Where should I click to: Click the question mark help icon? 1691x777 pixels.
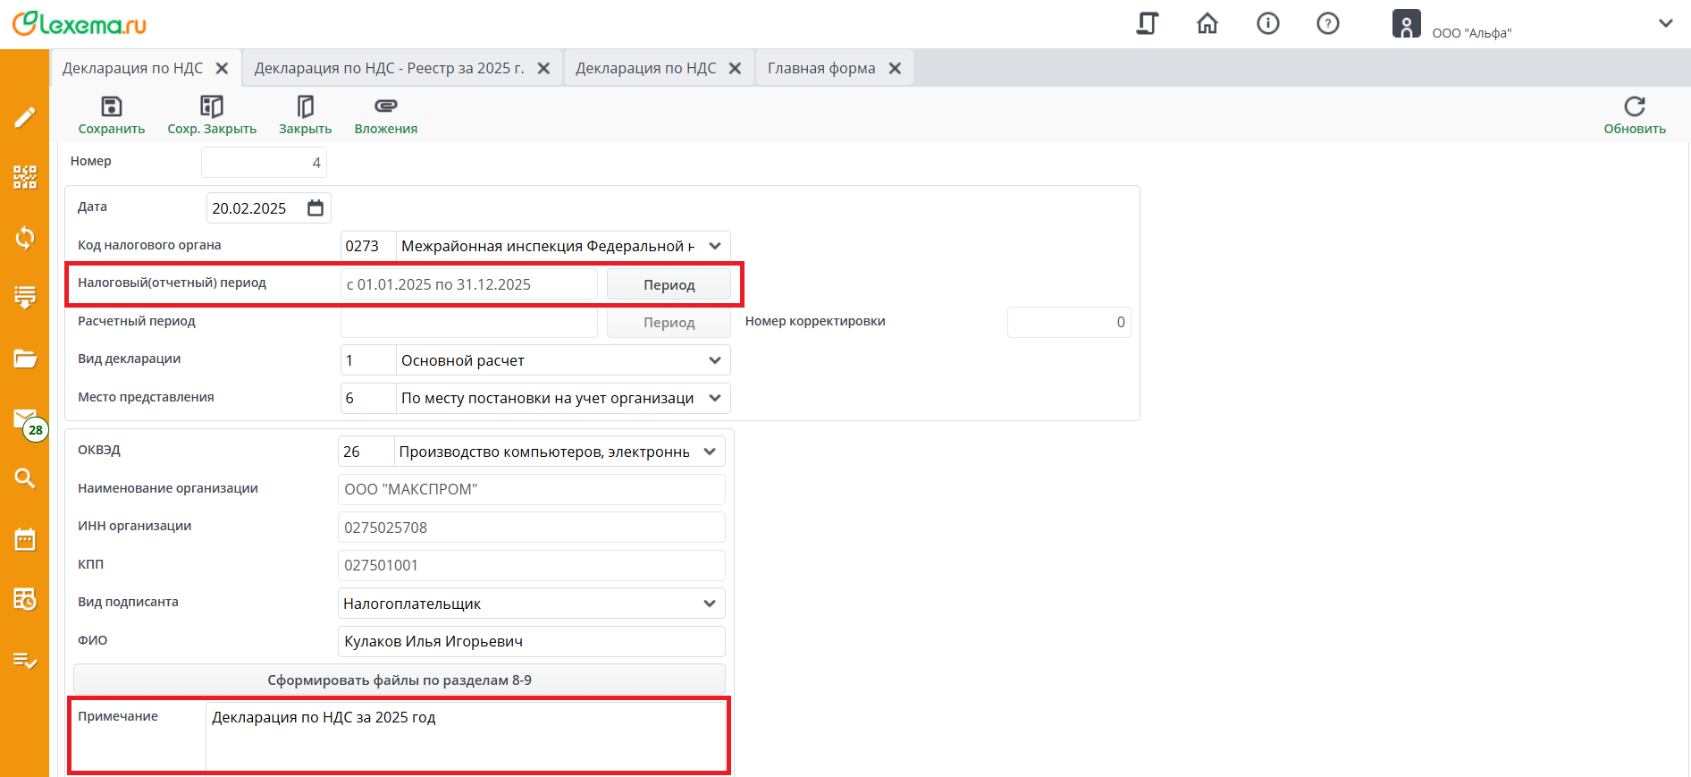1327,24
